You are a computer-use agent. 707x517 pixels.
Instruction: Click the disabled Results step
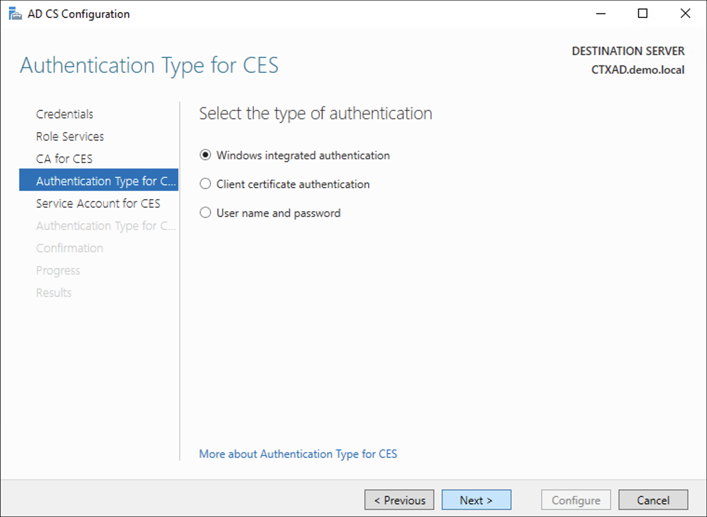pos(54,292)
